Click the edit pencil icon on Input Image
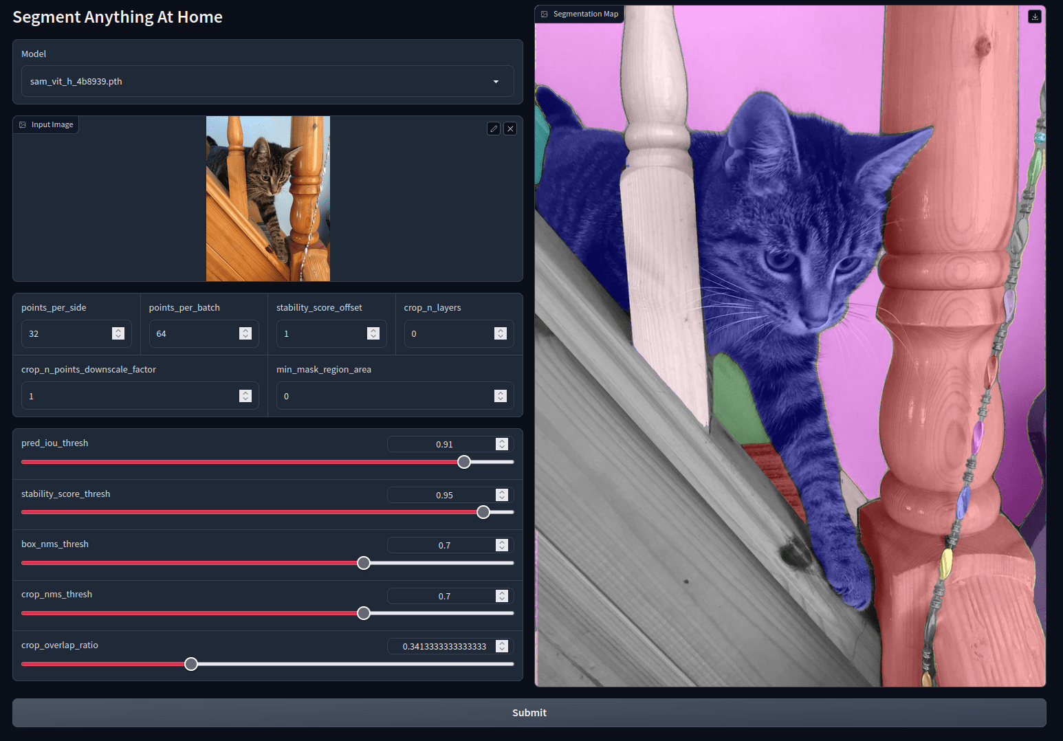Screen dimensions: 1063x741 (x=494, y=129)
